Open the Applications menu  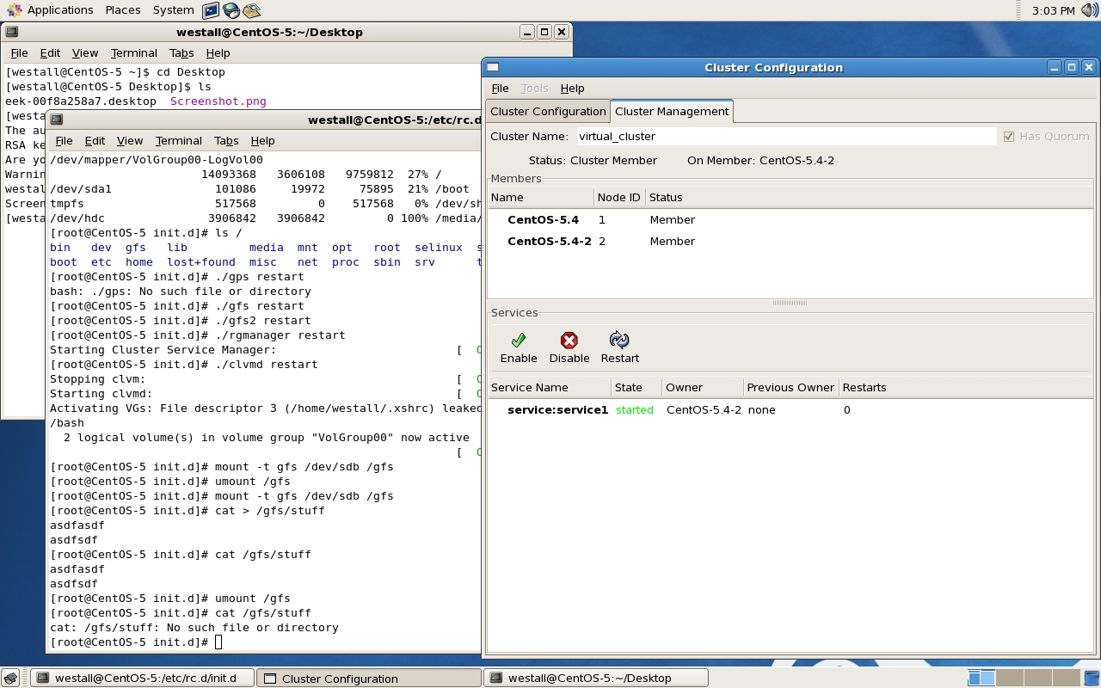50,10
